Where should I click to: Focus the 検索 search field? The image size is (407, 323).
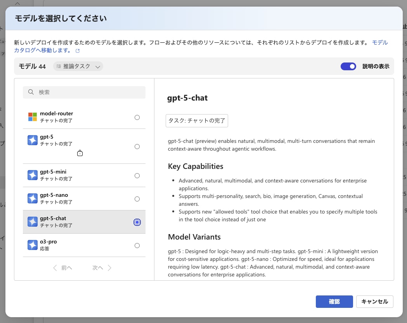[x=84, y=92]
